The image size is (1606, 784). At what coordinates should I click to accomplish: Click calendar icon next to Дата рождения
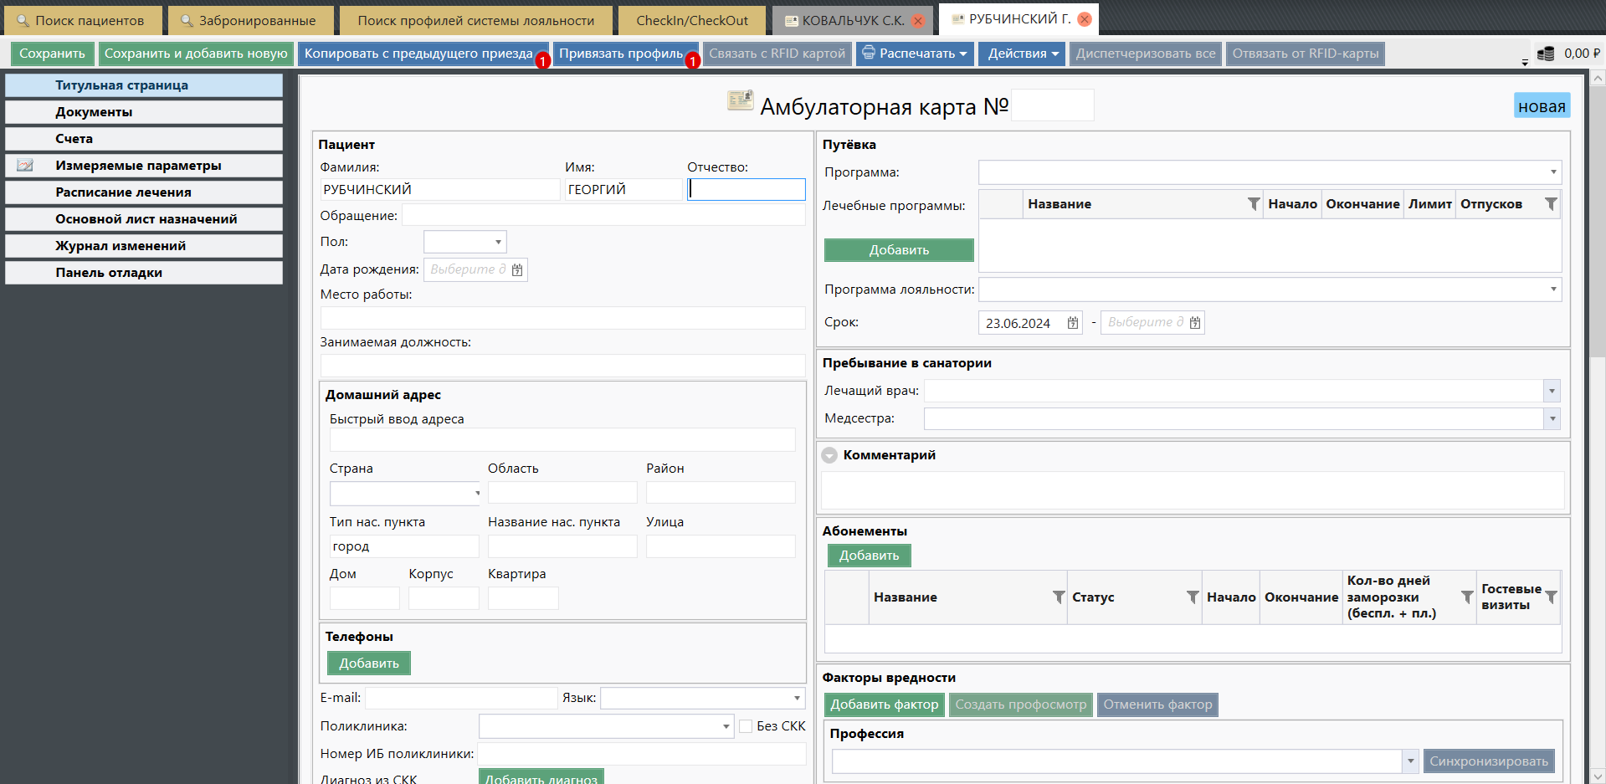517,270
